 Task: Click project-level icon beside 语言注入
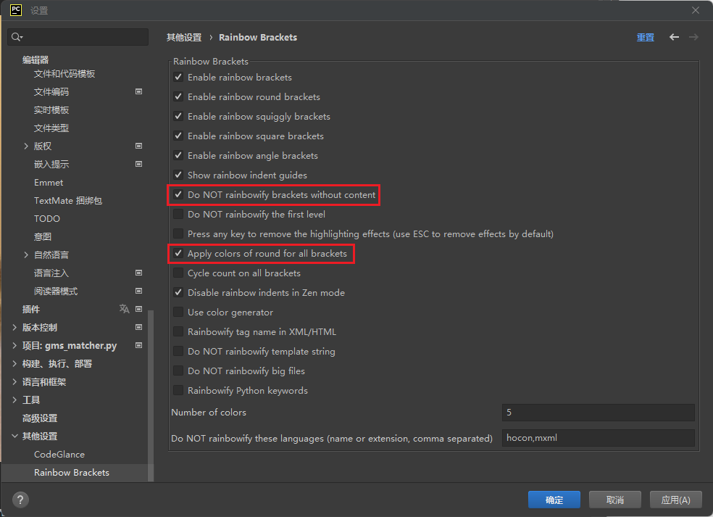coord(138,273)
